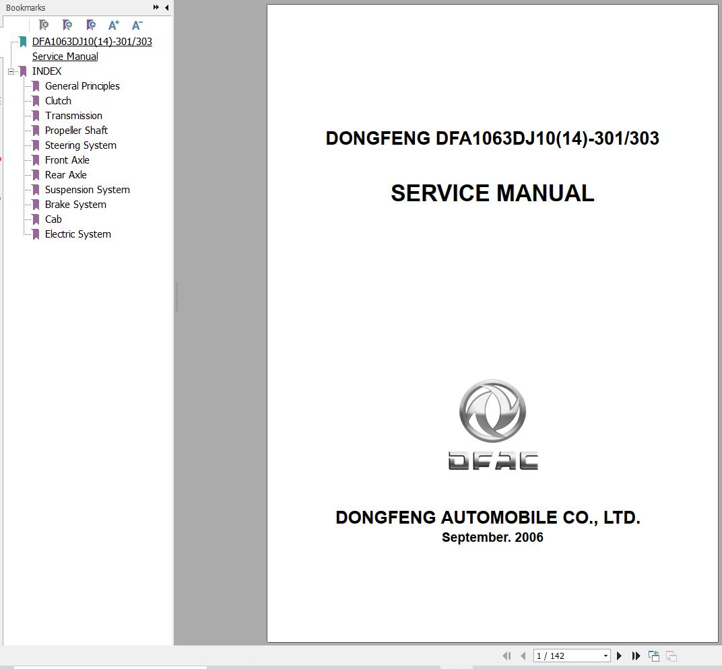Decrease bookmark text size with A-
Screen dimensions: 722x669
click(137, 25)
